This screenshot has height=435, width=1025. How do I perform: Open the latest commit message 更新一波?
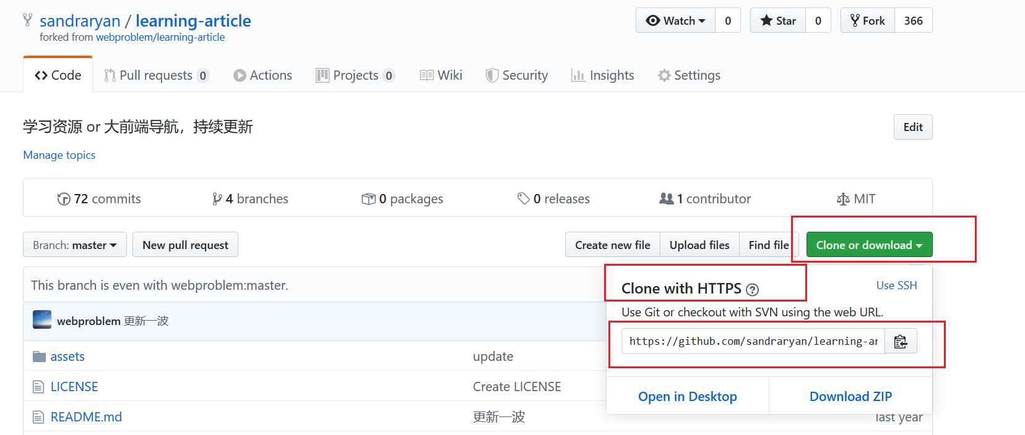tap(146, 321)
